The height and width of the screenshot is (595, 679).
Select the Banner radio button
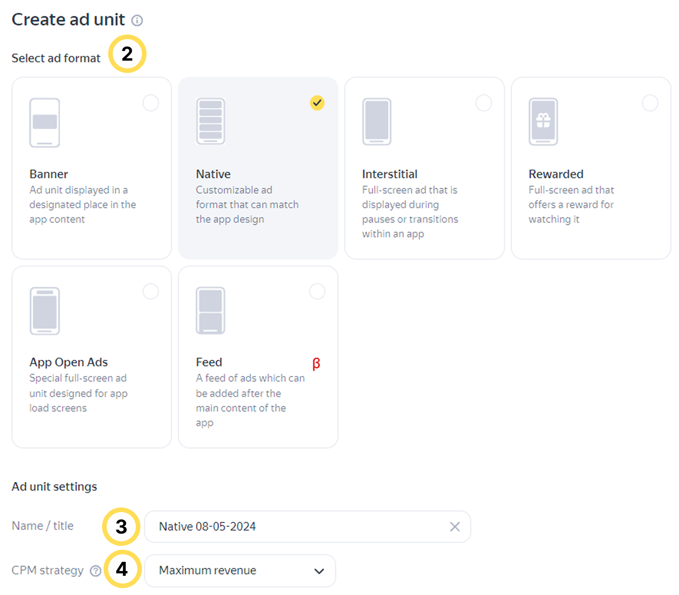tap(151, 103)
